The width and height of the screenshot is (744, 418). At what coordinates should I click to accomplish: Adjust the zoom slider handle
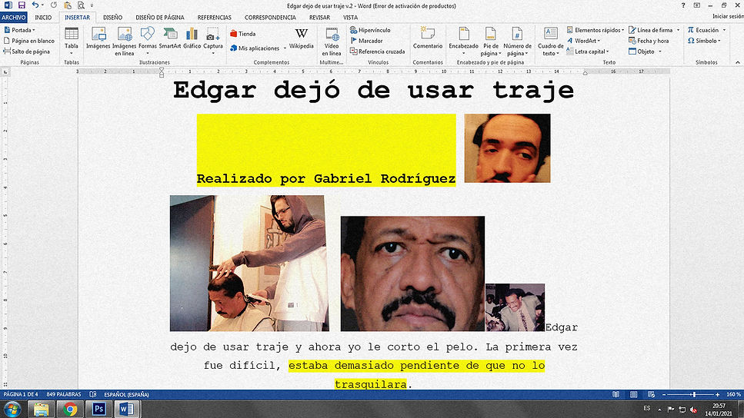pyautogui.click(x=694, y=394)
